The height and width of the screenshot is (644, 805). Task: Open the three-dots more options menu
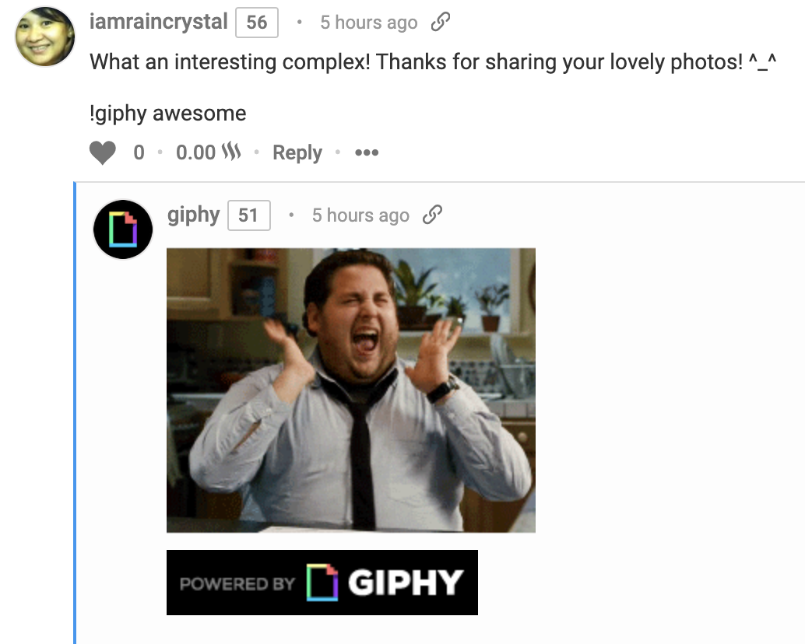pyautogui.click(x=367, y=152)
